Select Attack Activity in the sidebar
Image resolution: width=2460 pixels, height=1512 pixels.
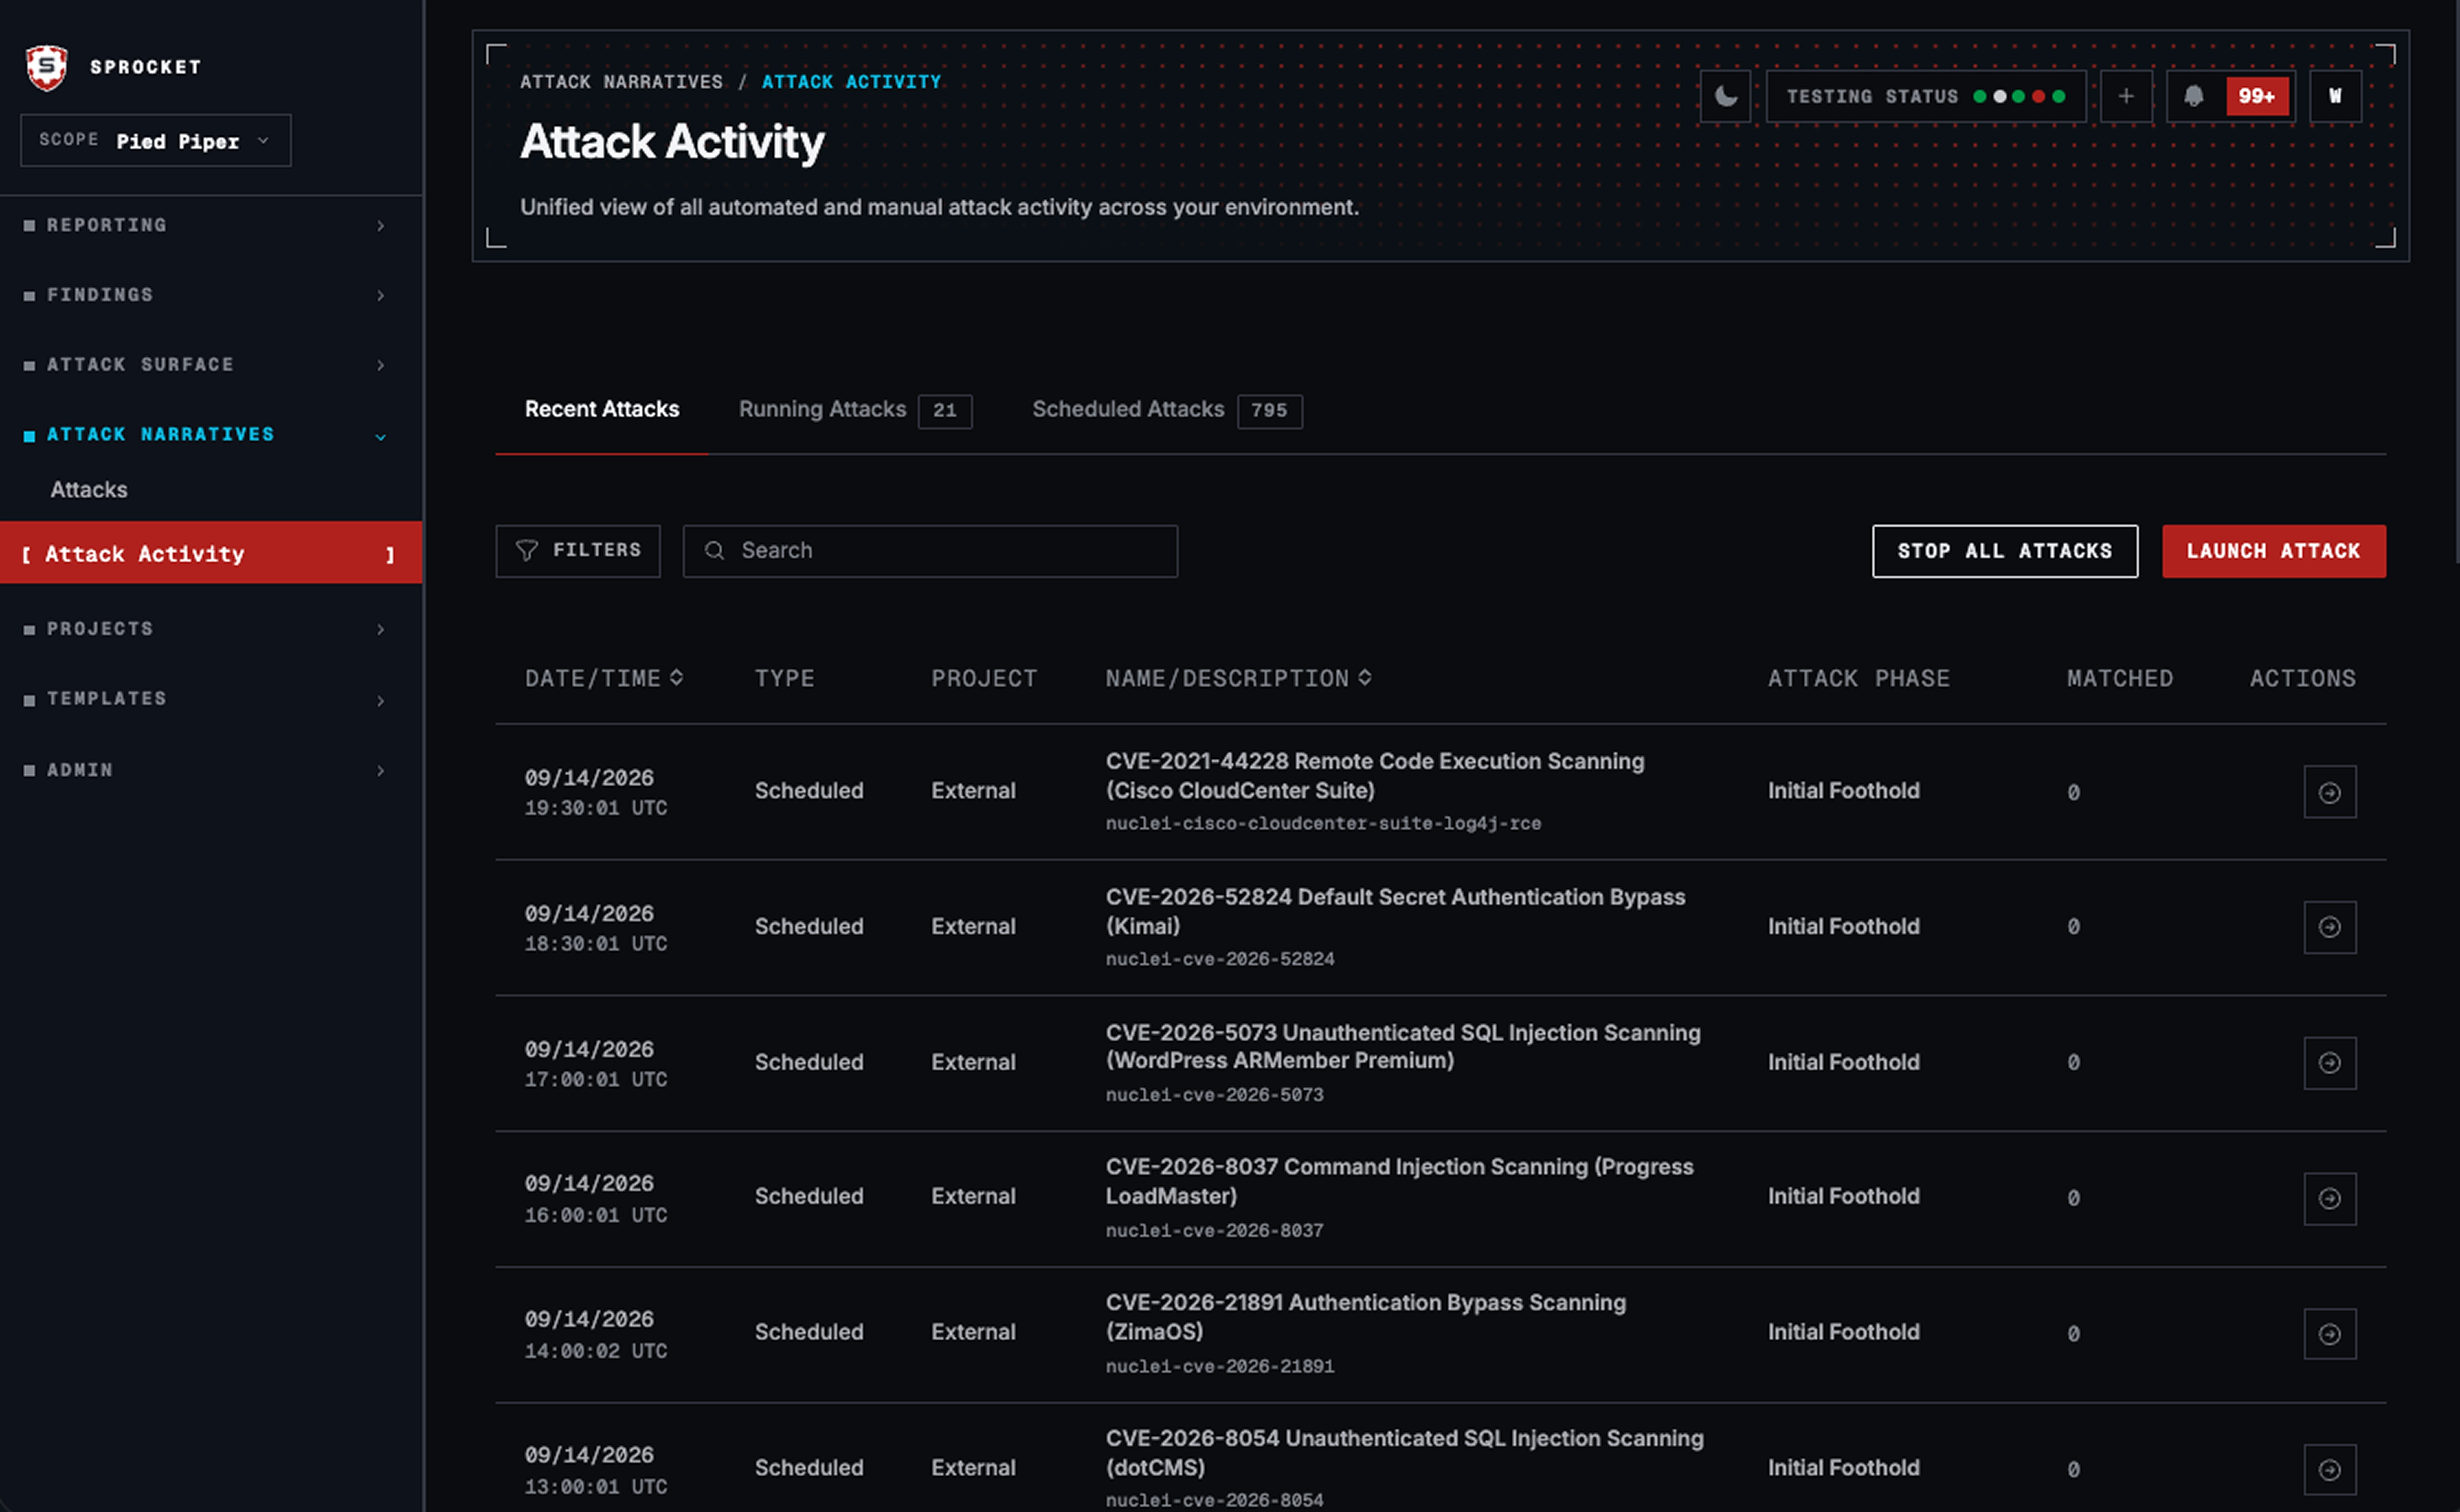tap(210, 553)
